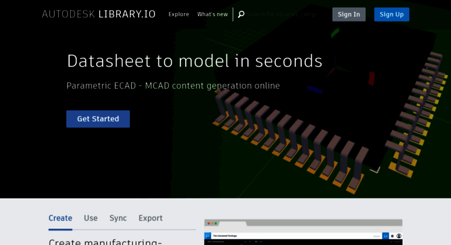Click the Create manufacturing heading text

[105, 241]
